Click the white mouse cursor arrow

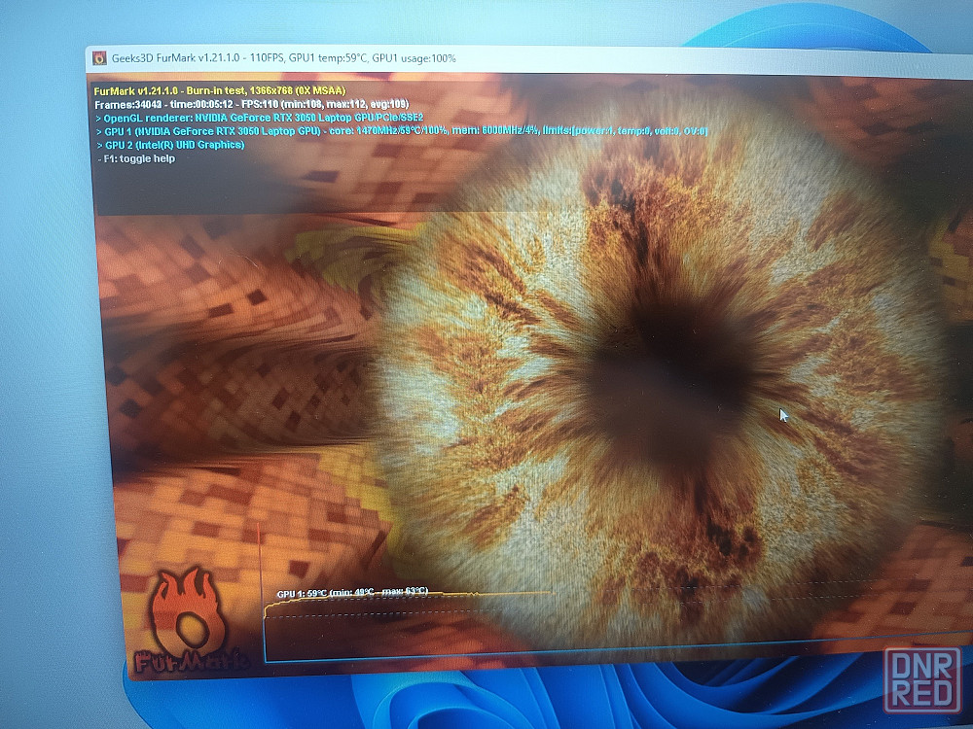pyautogui.click(x=783, y=415)
